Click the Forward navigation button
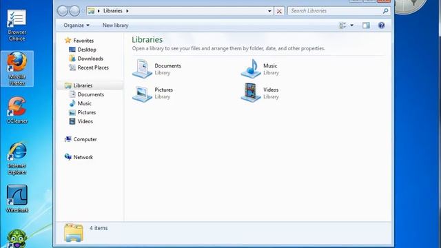 point(74,11)
